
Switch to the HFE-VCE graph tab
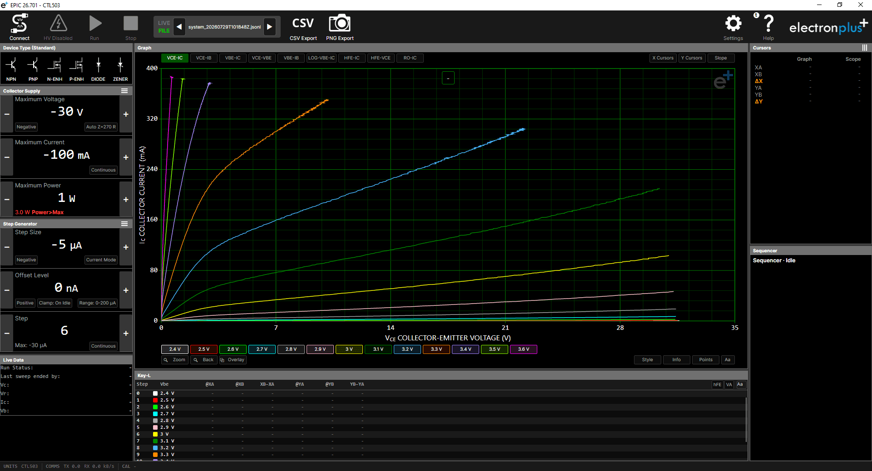(381, 58)
